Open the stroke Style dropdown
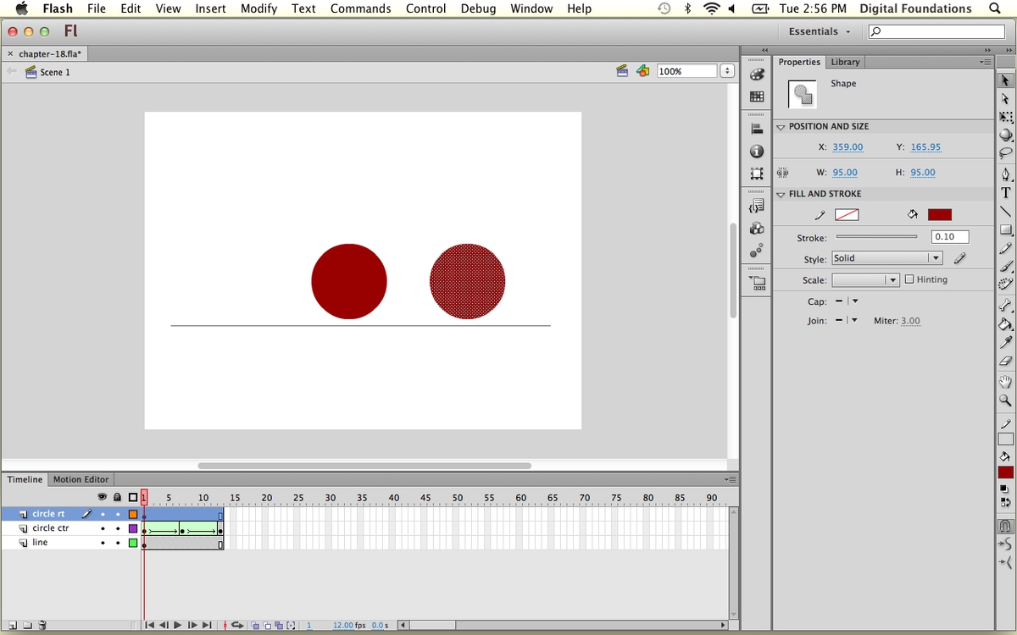 coord(886,258)
